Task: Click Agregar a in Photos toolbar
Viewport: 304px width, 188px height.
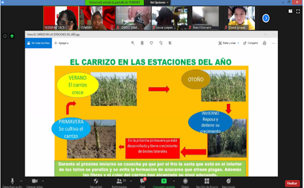Action: (x=62, y=43)
